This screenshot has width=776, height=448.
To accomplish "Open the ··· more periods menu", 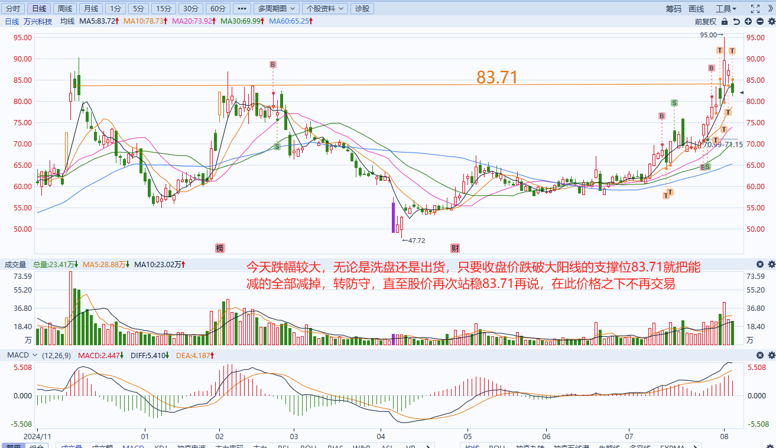I will [241, 9].
